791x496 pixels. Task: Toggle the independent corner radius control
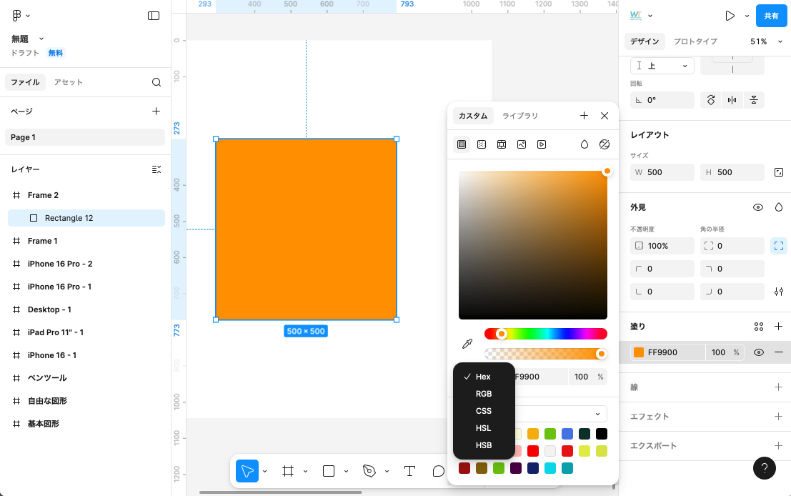pos(779,245)
